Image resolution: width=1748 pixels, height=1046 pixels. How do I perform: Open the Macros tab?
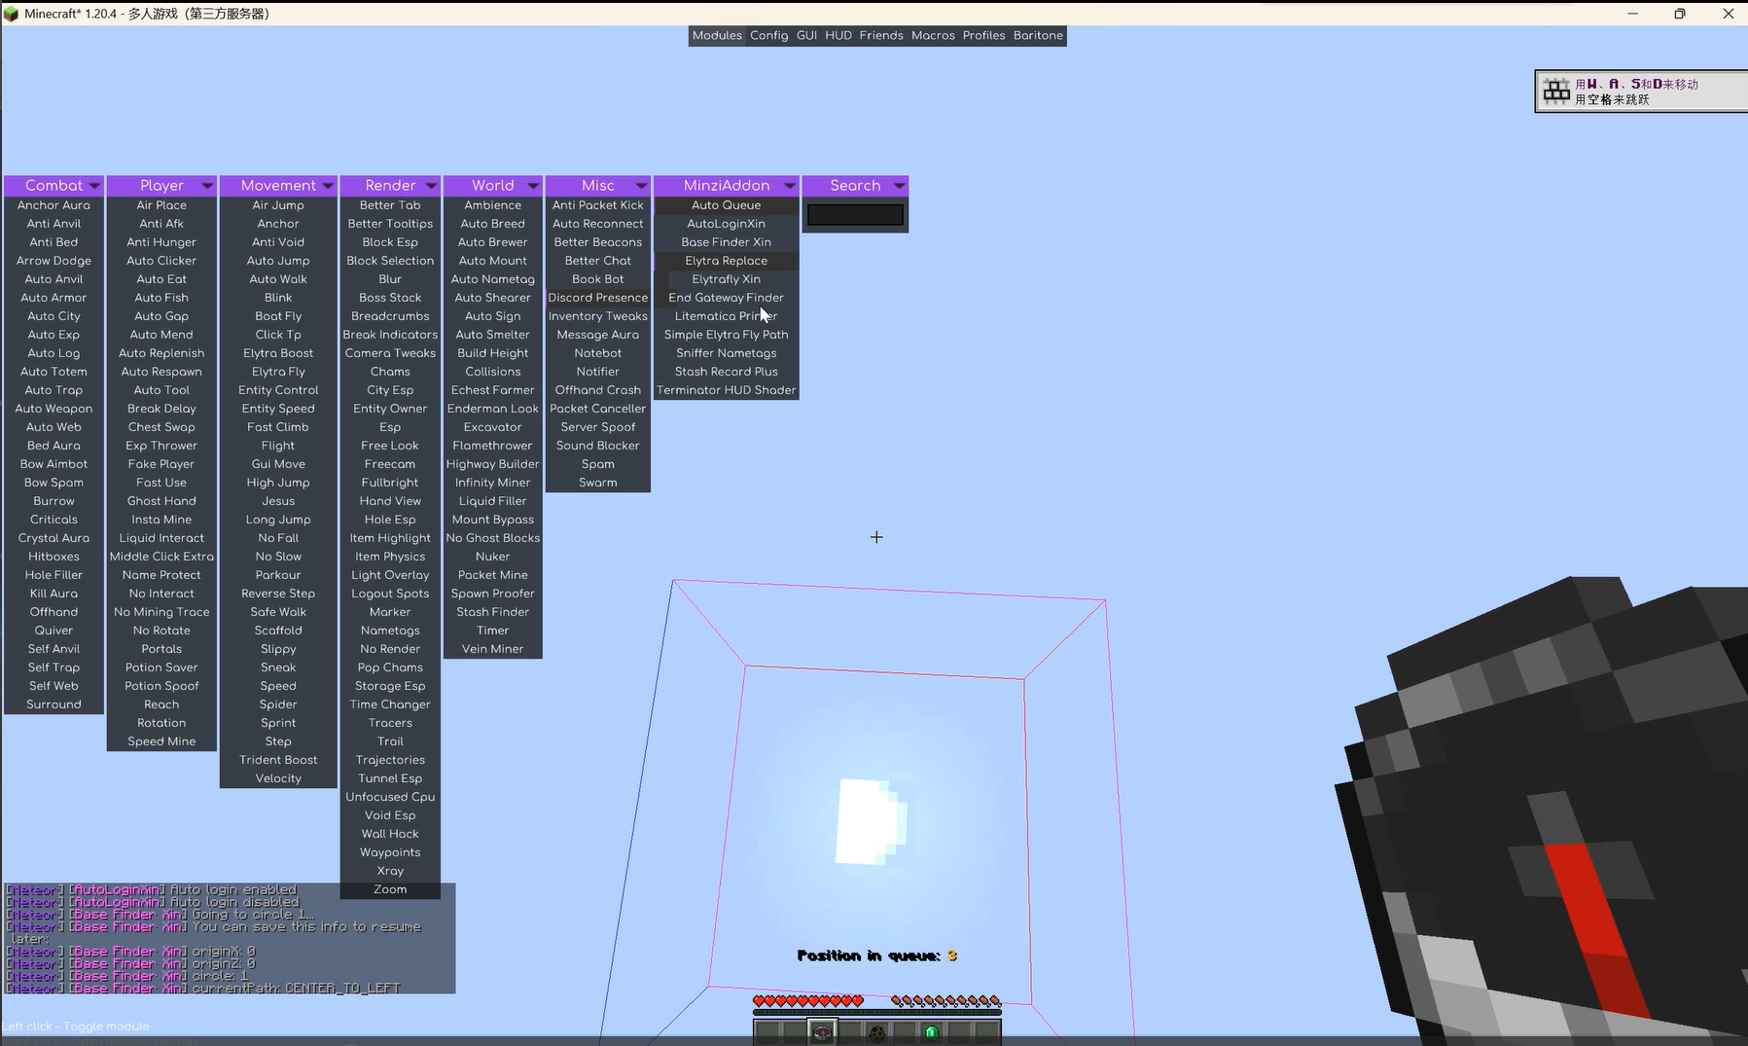pos(933,36)
